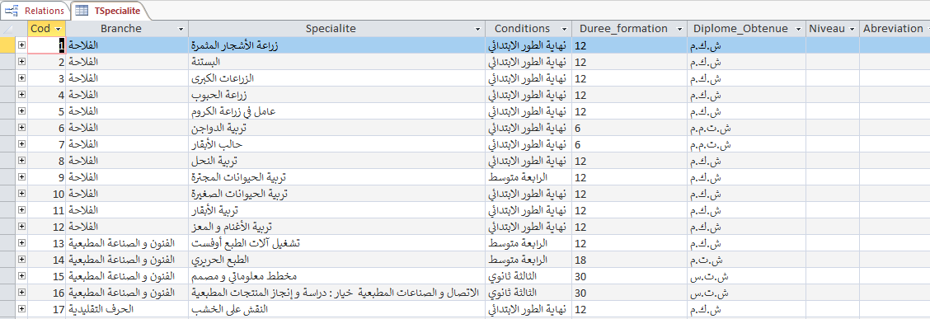Image resolution: width=930 pixels, height=319 pixels.
Task: Expand the subdatasheet of record 10
Action: [22, 194]
